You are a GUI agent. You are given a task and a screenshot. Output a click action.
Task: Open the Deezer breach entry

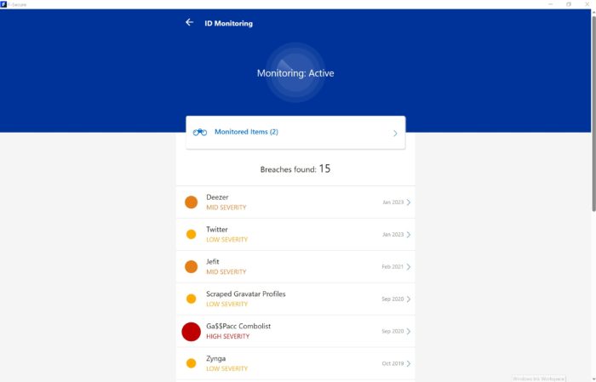[x=295, y=202]
